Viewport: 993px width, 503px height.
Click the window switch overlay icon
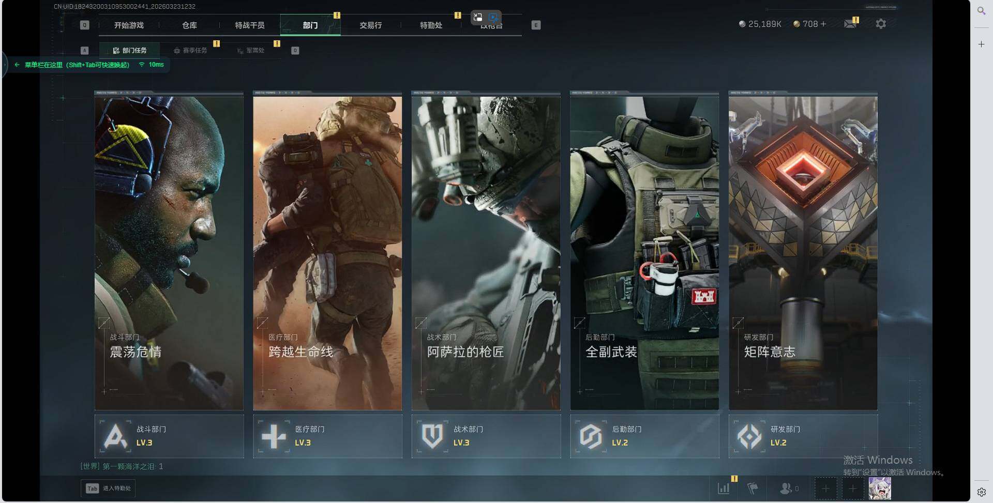(478, 18)
